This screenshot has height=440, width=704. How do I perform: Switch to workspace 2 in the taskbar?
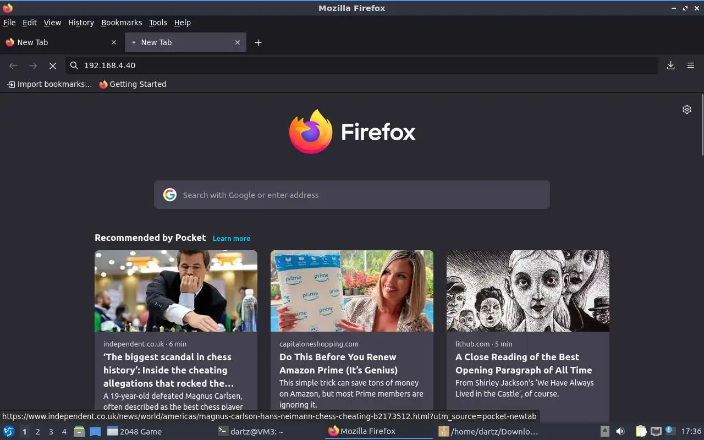(37, 432)
